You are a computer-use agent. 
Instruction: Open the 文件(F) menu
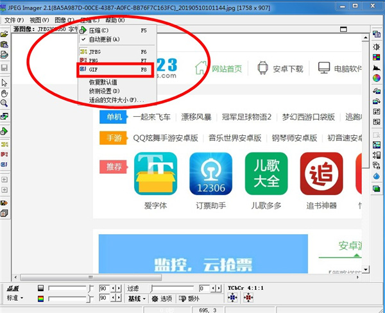pyautogui.click(x=14, y=20)
